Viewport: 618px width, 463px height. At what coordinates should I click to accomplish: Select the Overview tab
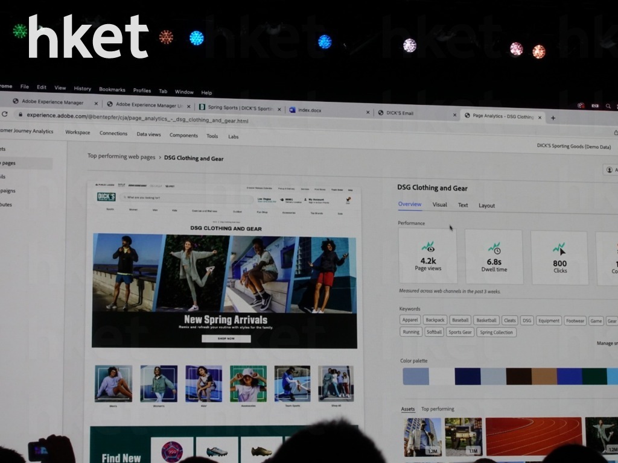tap(410, 204)
